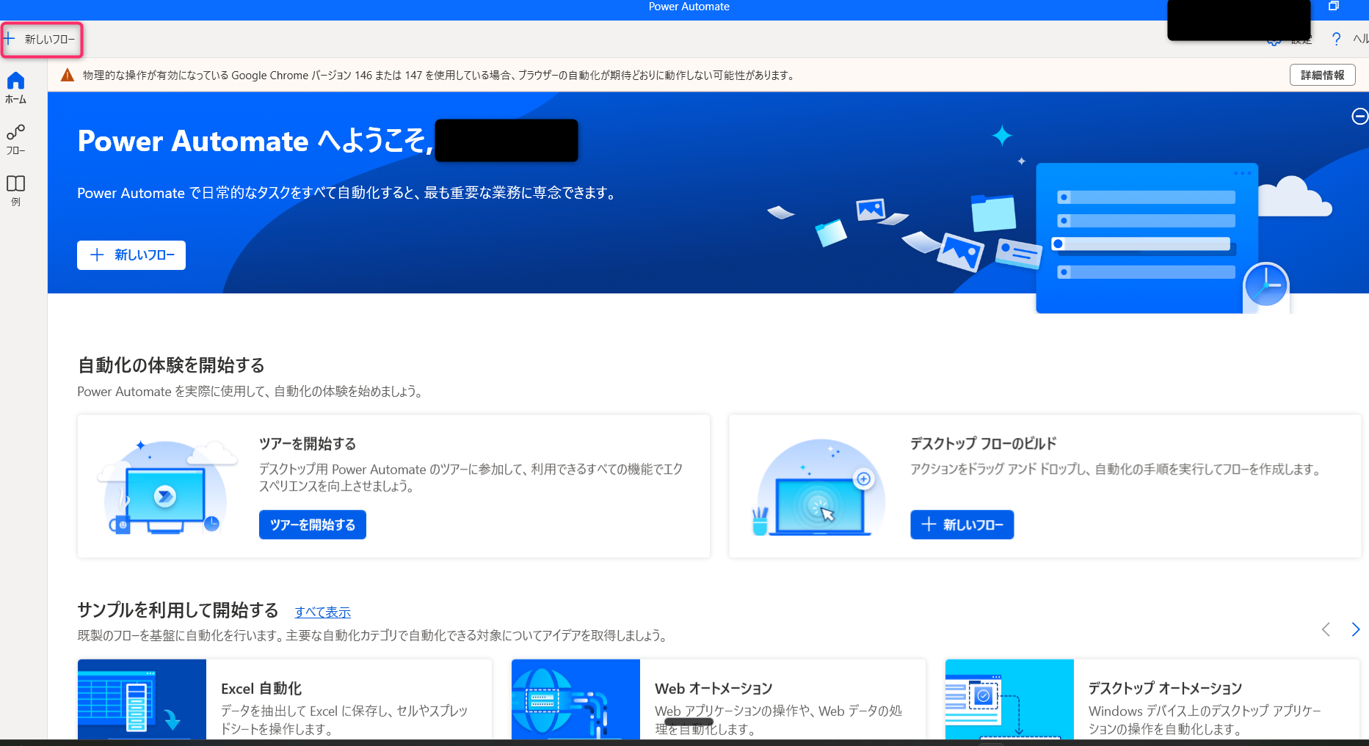1369x746 pixels.
Task: Open the すべて表示 link
Action: [x=323, y=612]
